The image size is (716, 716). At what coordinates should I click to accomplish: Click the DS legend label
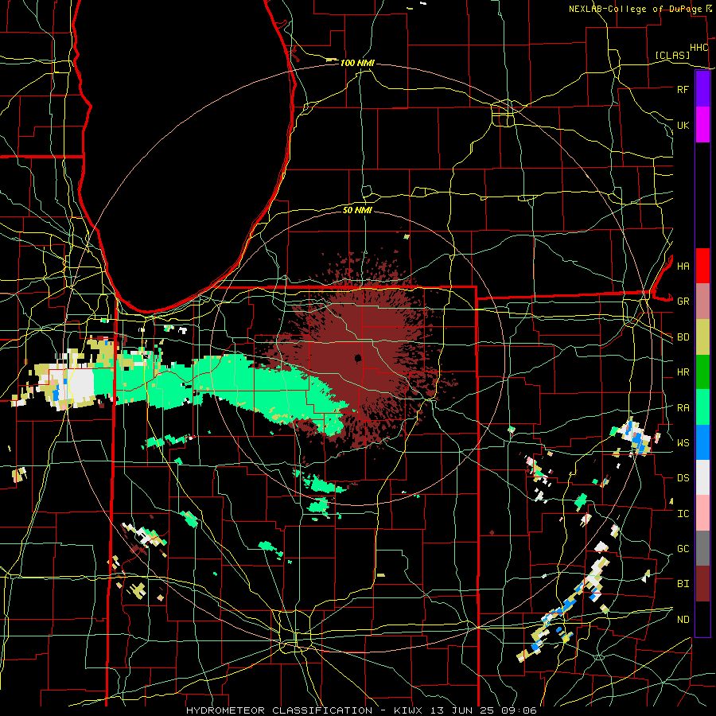[x=683, y=478]
